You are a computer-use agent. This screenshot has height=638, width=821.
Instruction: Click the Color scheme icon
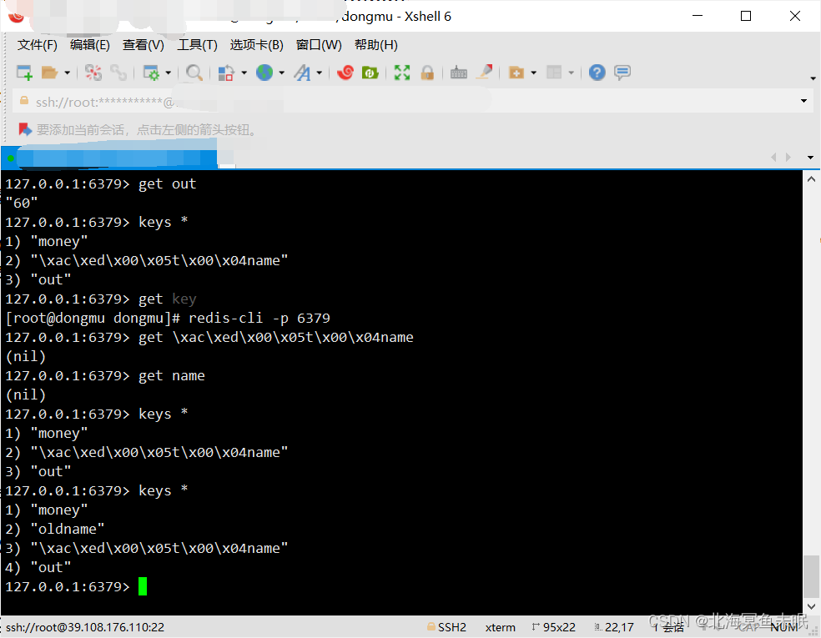(x=226, y=73)
